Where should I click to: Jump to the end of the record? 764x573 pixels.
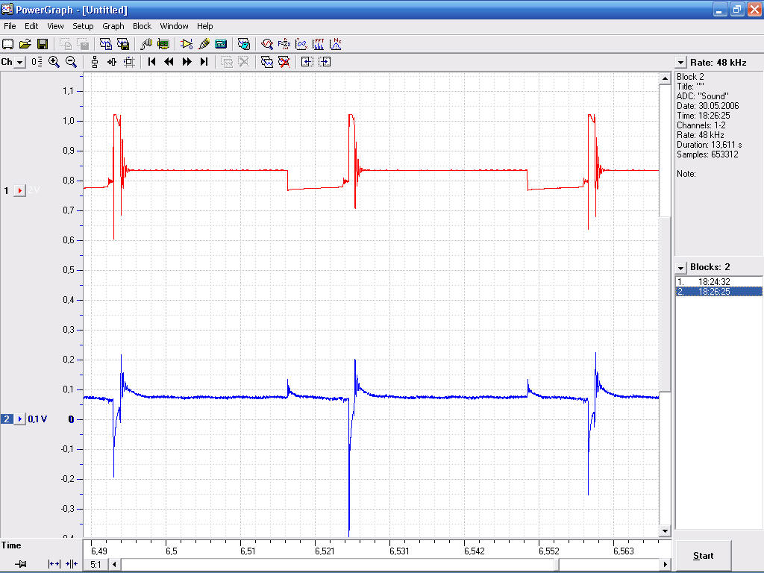pos(204,62)
